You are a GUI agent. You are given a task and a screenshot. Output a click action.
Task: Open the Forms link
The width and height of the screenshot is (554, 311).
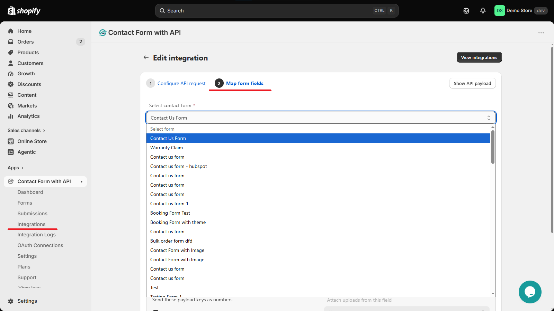point(25,203)
